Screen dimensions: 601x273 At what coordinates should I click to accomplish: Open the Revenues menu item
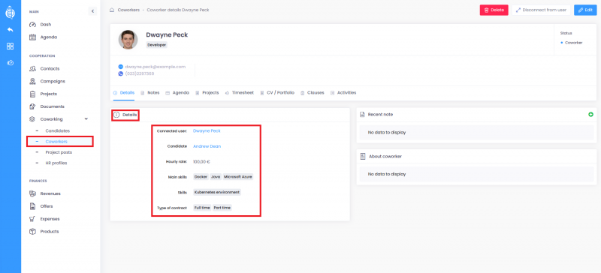coord(50,193)
